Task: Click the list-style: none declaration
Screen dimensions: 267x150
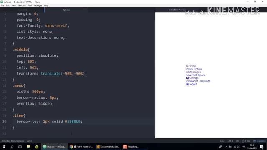Action: coord(35,32)
